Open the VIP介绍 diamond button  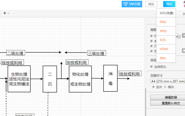(x=132, y=4)
